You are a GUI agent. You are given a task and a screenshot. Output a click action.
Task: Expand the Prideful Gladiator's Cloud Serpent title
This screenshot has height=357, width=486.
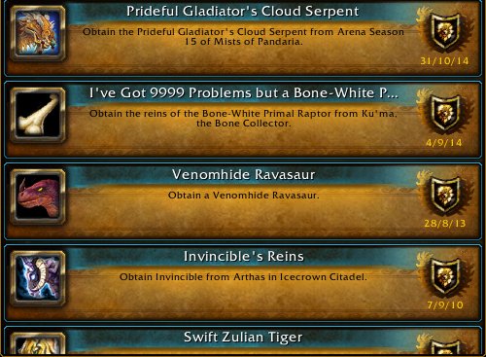click(243, 12)
